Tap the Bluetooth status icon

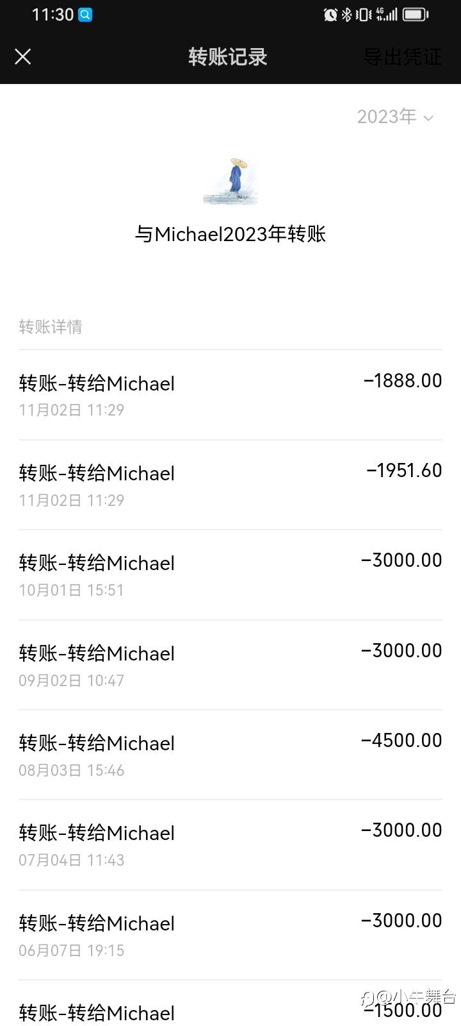pyautogui.click(x=346, y=14)
